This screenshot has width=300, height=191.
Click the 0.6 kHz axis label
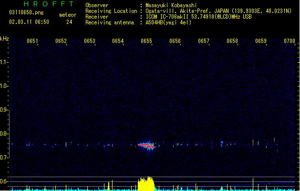(x=4, y=181)
